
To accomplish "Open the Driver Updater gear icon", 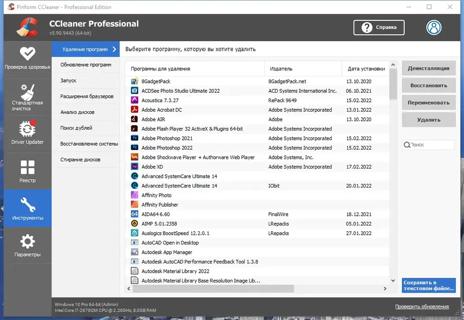I will pyautogui.click(x=27, y=128).
